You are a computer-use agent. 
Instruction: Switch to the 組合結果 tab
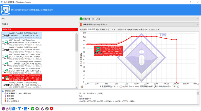83,30
